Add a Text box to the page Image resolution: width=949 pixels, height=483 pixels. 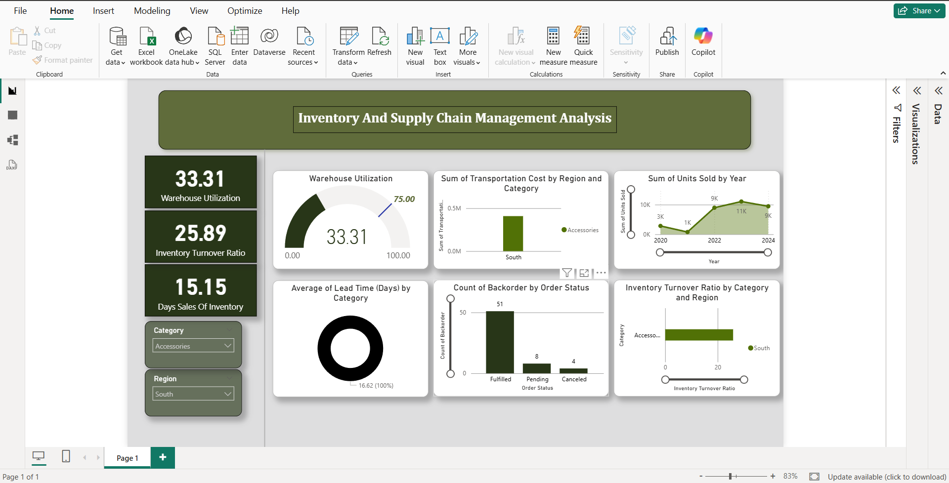pos(440,46)
